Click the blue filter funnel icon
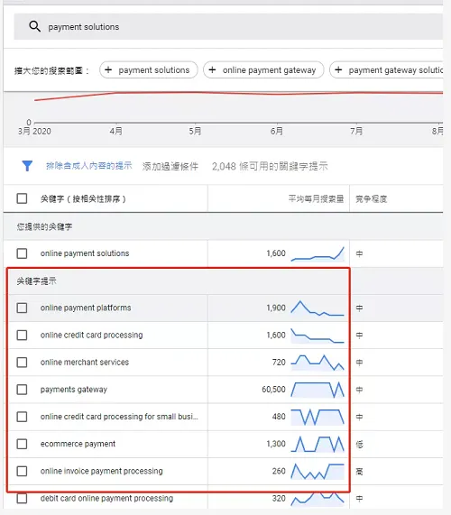Viewport: 451px width, 515px height. [27, 166]
